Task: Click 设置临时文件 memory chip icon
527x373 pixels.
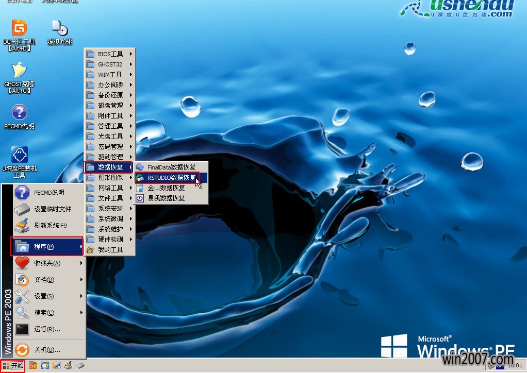Action: pyautogui.click(x=22, y=209)
